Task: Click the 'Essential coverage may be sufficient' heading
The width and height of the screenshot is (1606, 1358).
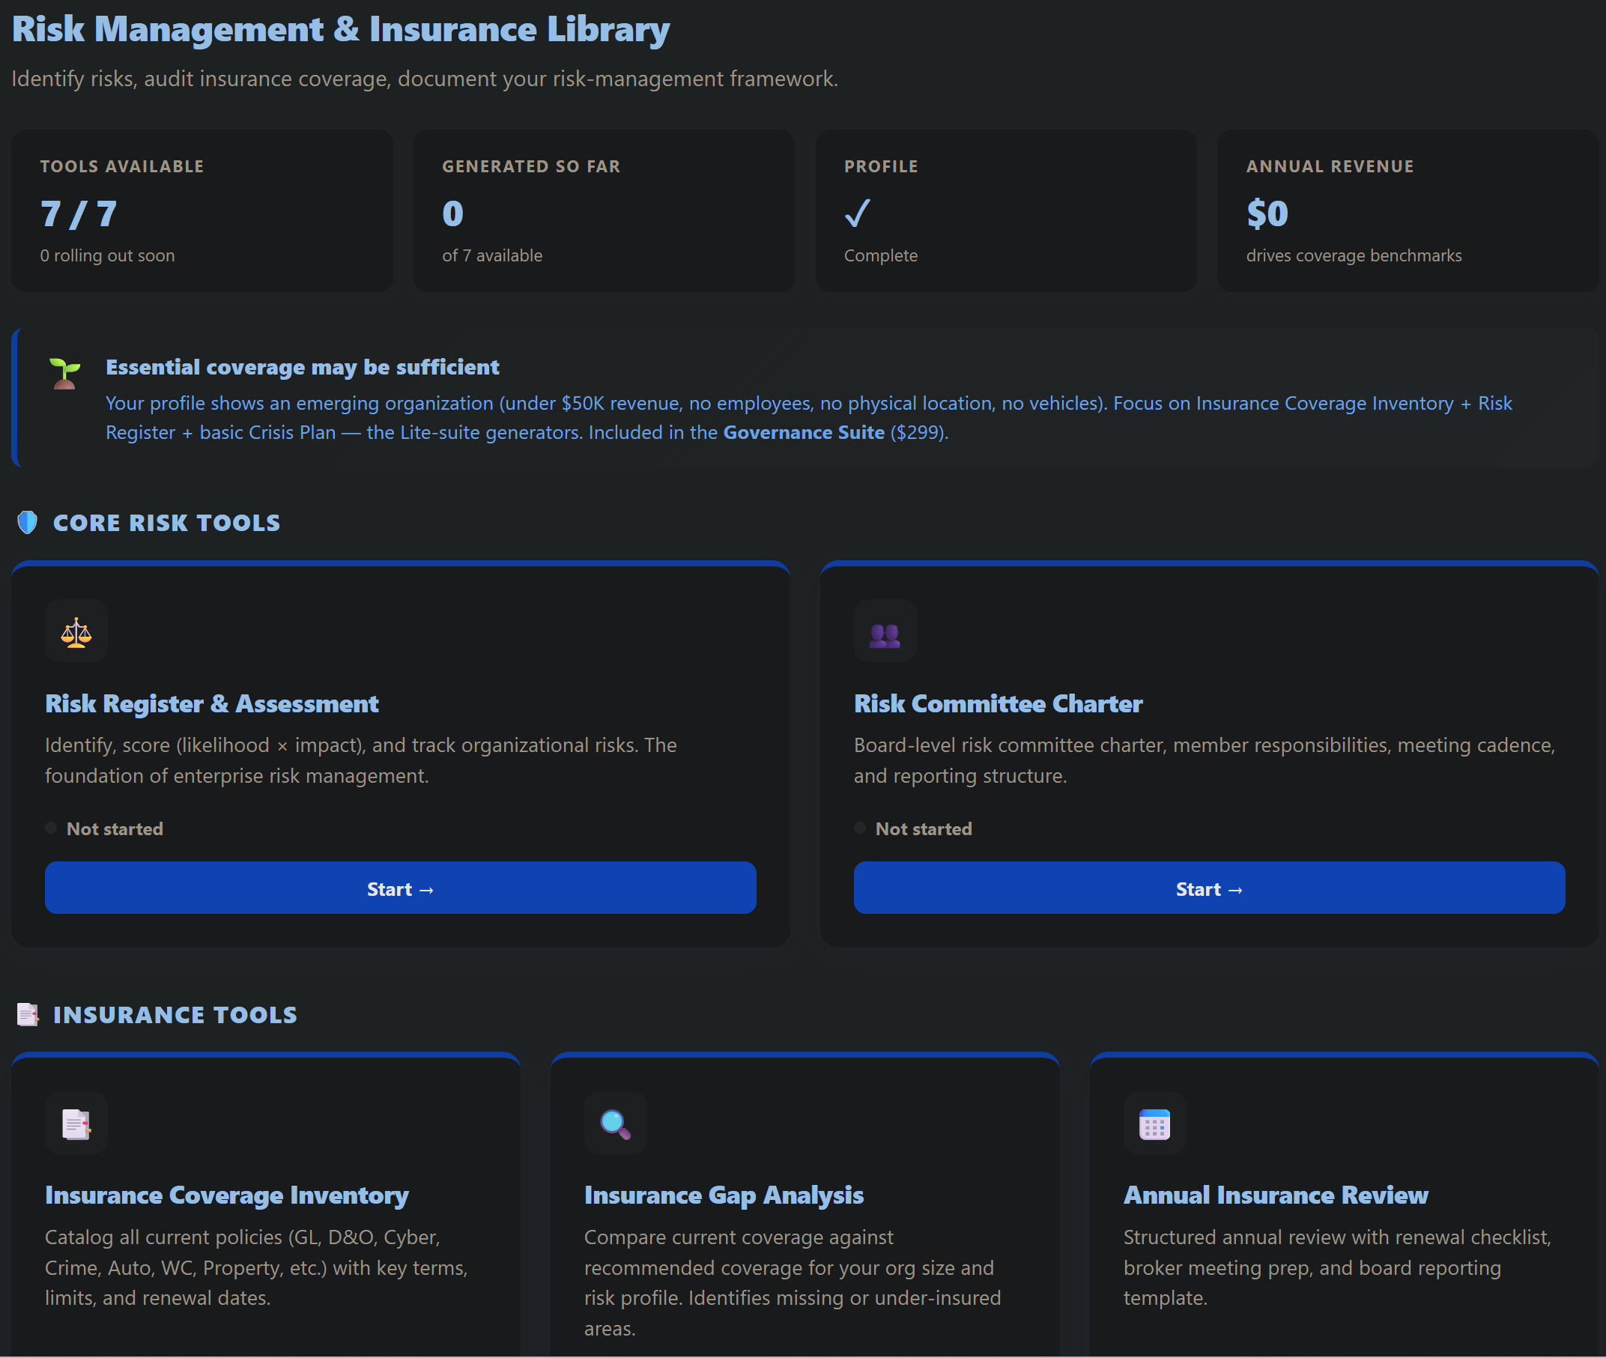Action: tap(303, 367)
